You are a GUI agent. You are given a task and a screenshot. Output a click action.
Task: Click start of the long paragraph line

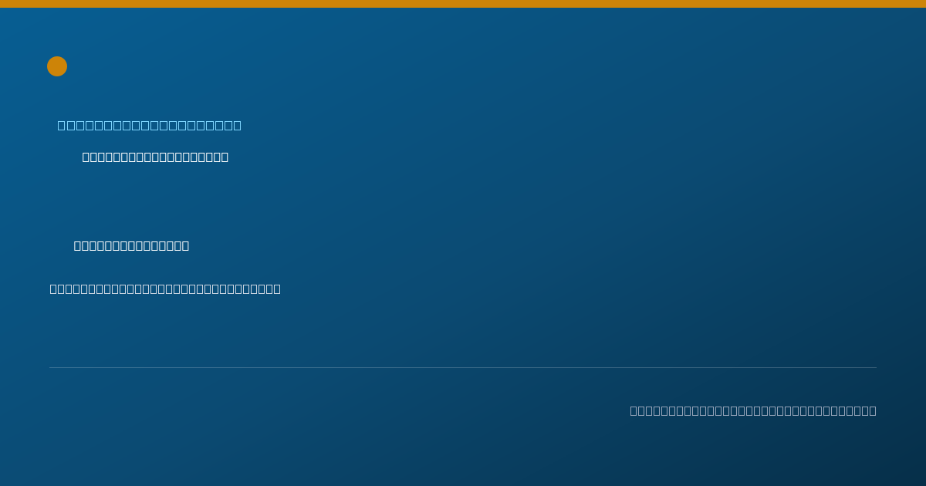tap(54, 289)
